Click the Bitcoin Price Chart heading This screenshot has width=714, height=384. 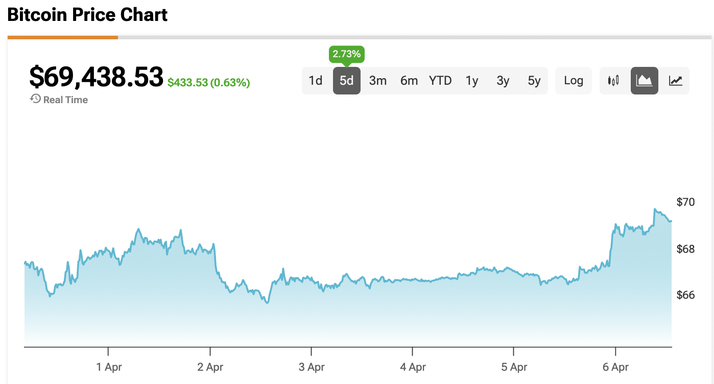point(87,15)
